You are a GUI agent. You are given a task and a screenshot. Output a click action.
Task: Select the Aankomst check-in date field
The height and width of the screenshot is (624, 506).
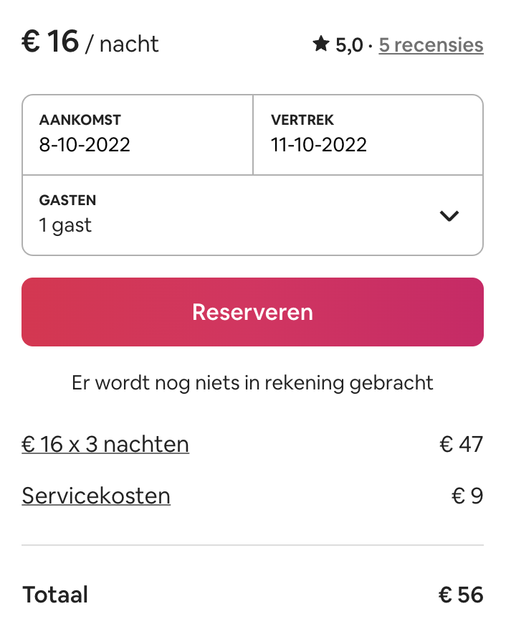138,135
